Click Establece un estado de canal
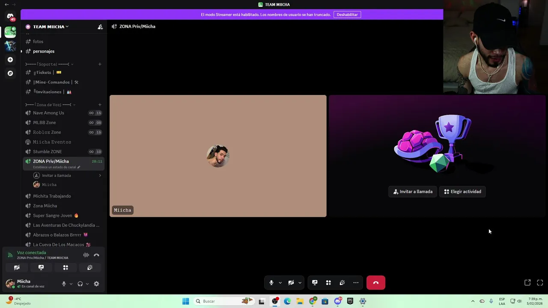The height and width of the screenshot is (308, 548). click(x=57, y=167)
